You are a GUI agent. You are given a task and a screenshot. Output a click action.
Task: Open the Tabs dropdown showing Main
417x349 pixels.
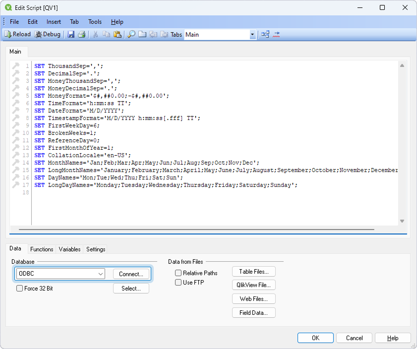pos(252,35)
